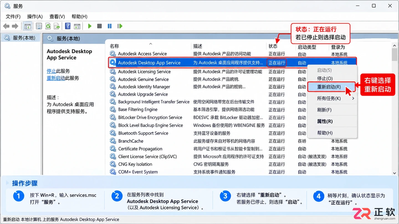Click the vertical scrollbar down arrow
The height and width of the screenshot is (224, 399).
click(x=395, y=173)
